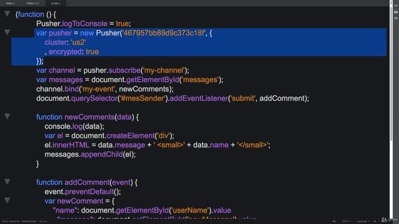Click the cursor position info in status bar

[19, 222]
